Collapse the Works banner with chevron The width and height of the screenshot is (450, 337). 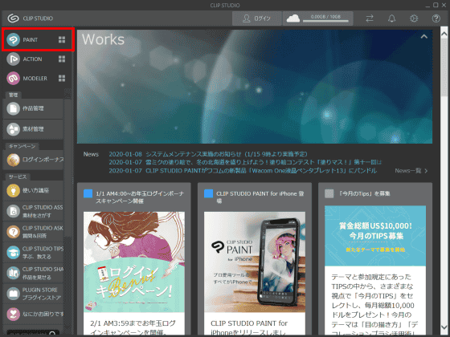(424, 37)
